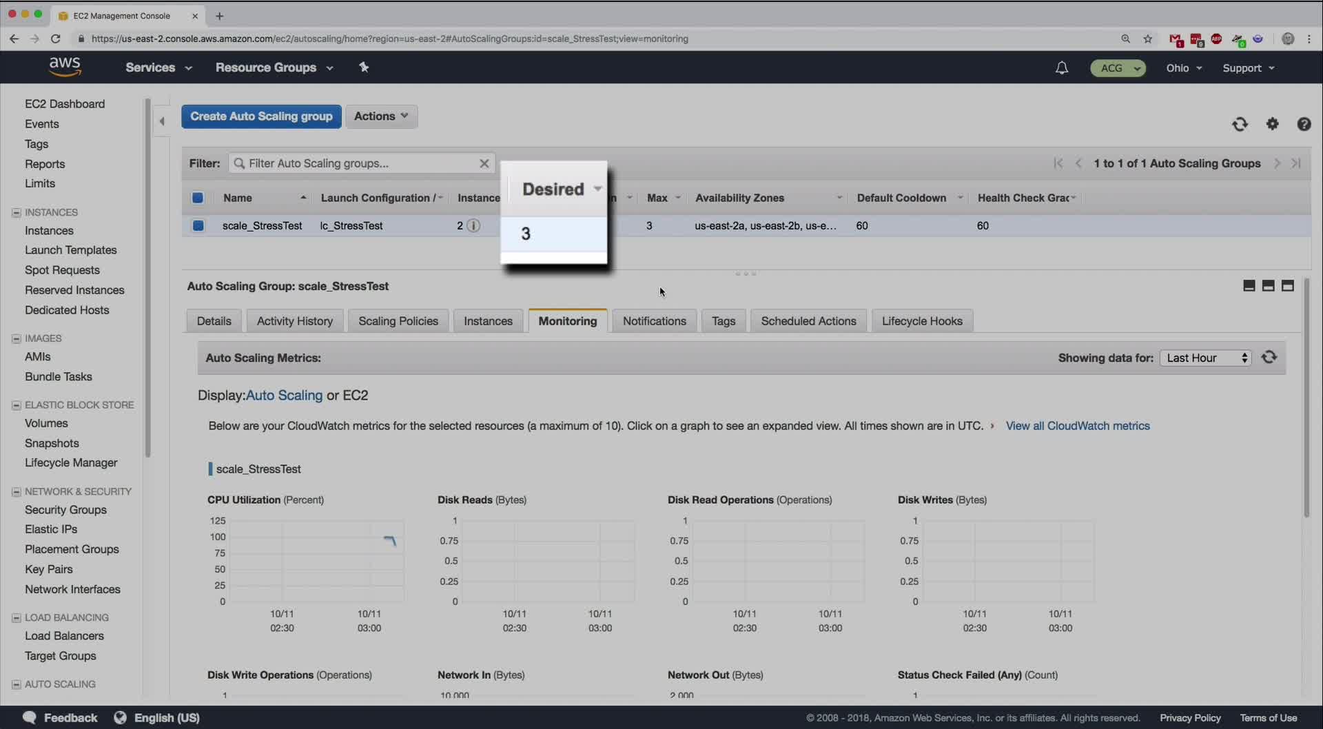Viewport: 1323px width, 729px height.
Task: Click the details pane vertical scrollbar
Action: coord(1306,398)
